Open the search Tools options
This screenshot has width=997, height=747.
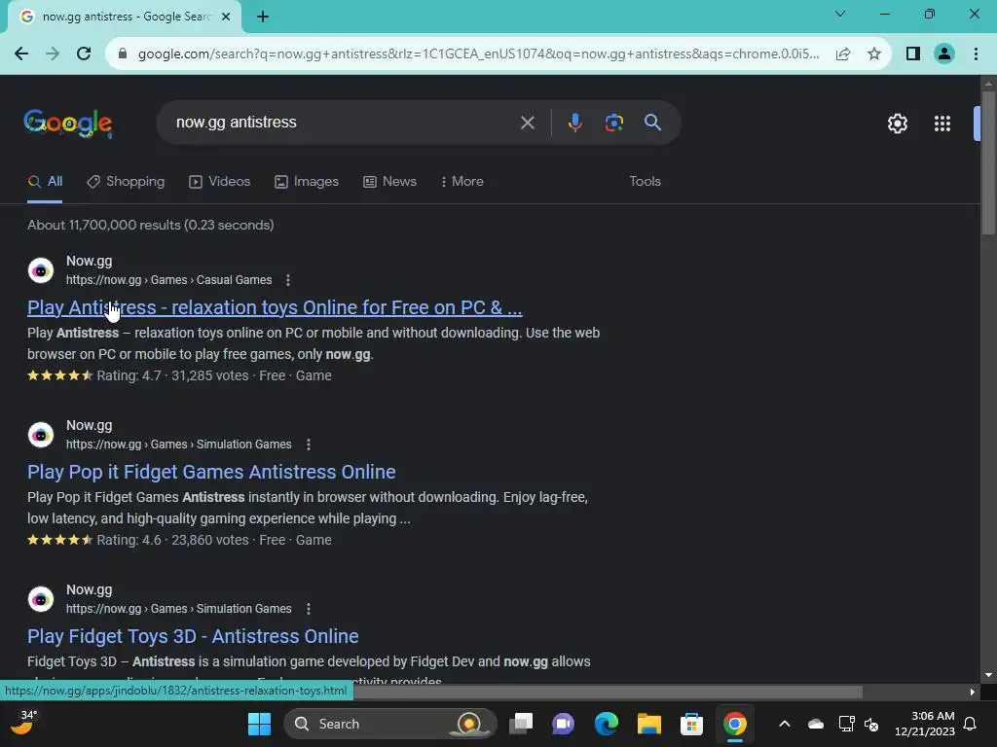(645, 182)
